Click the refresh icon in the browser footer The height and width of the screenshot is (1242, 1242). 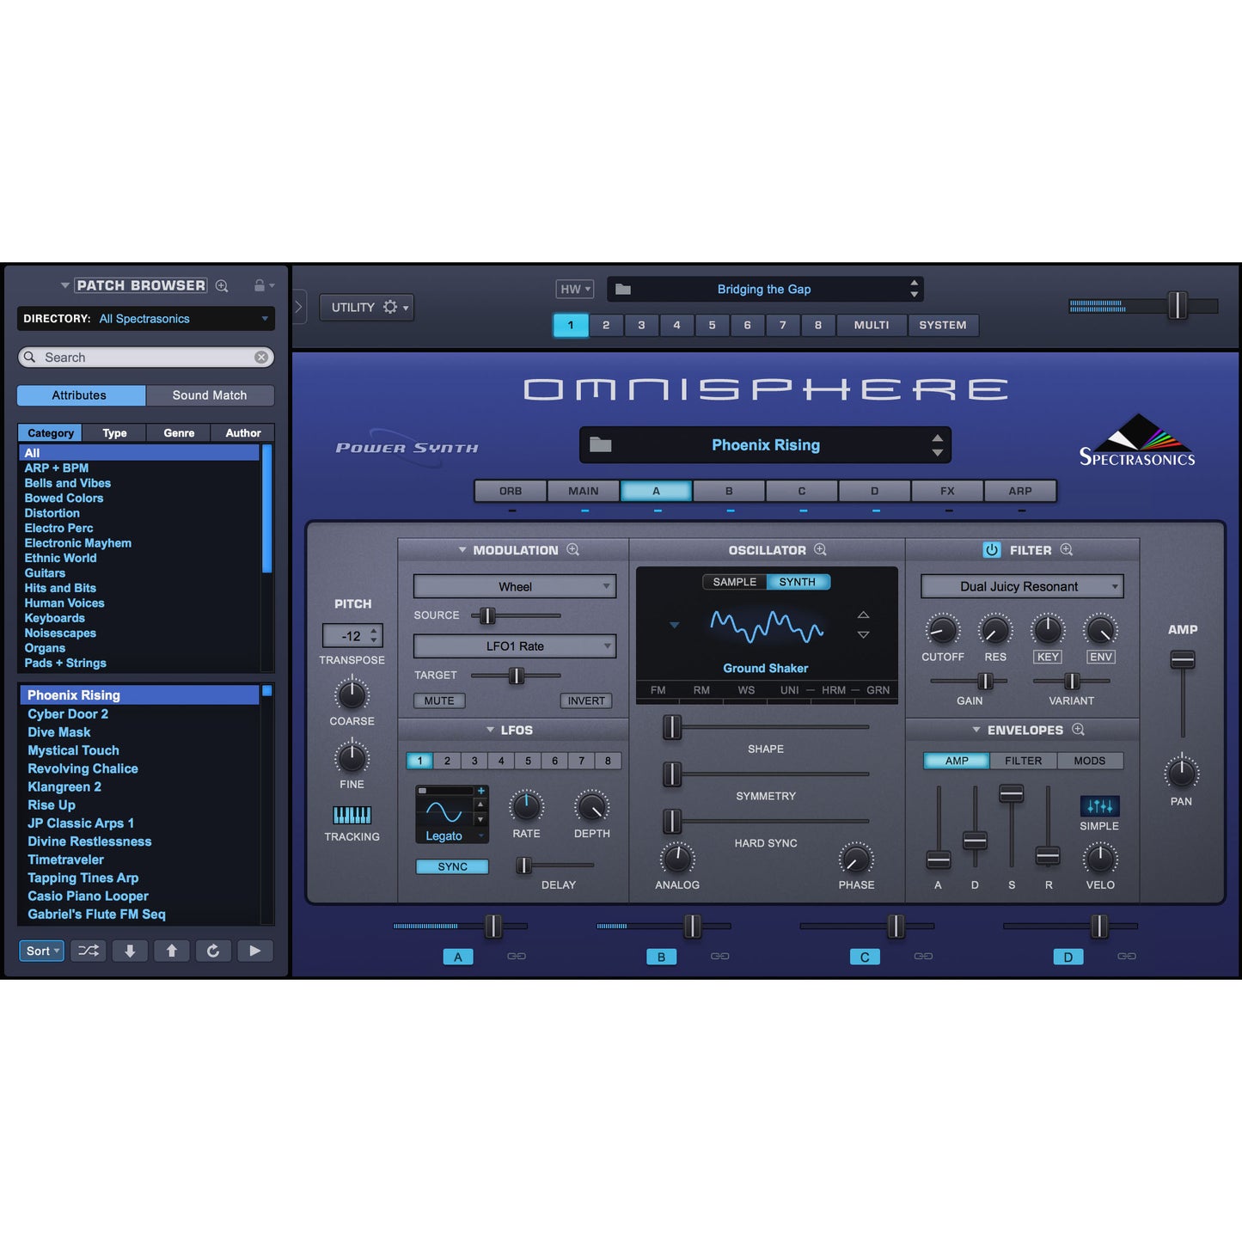click(x=213, y=951)
